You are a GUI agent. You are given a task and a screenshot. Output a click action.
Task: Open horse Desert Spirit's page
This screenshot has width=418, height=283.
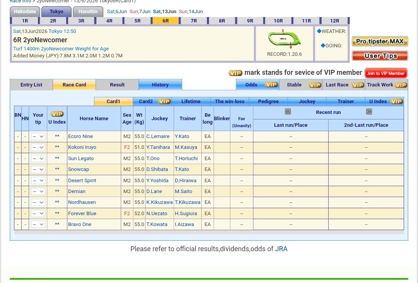(82, 181)
